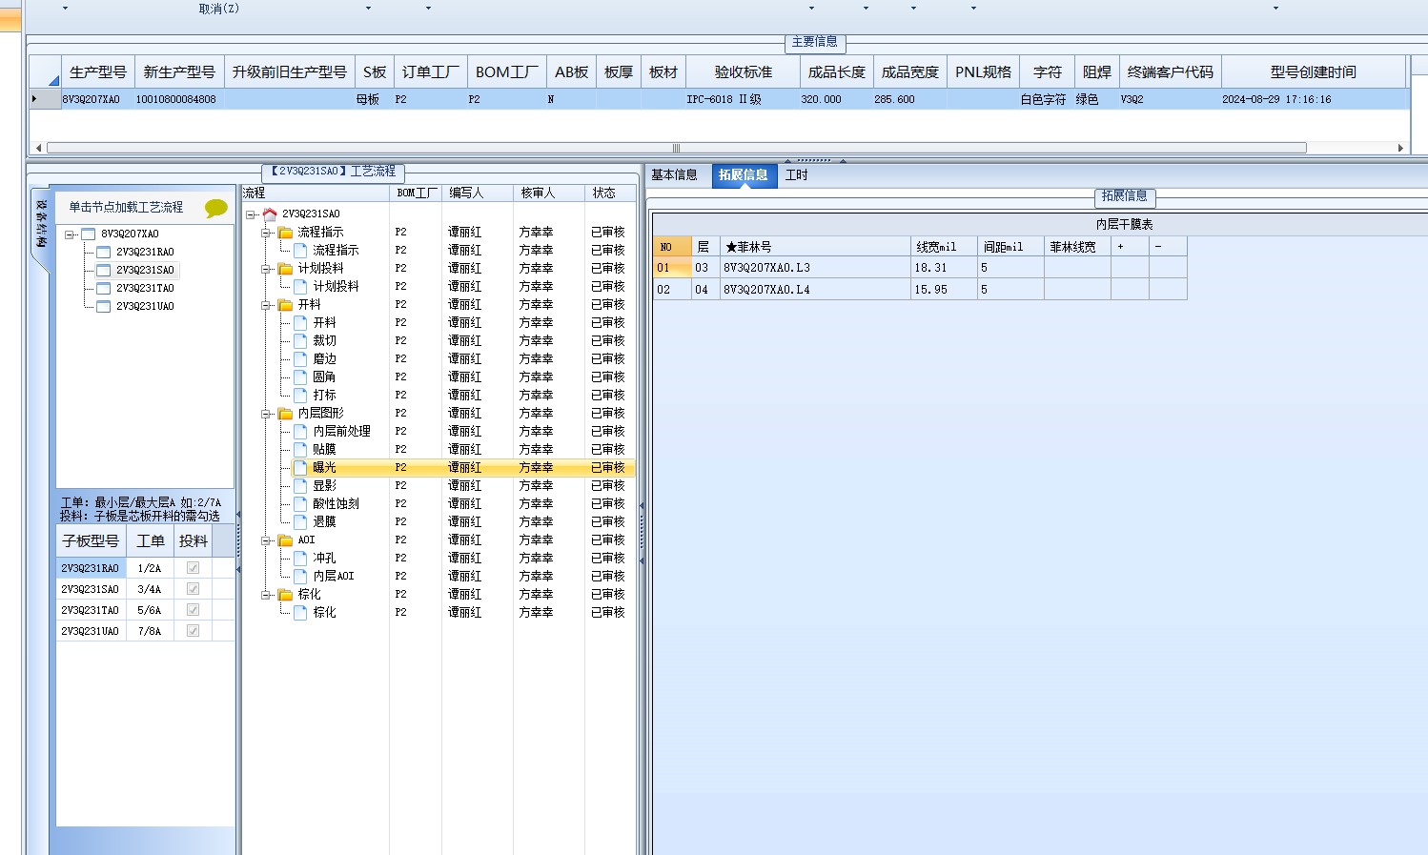Collapse the 棕化 folder
Viewport: 1428px width, 855px height.
pos(266,595)
